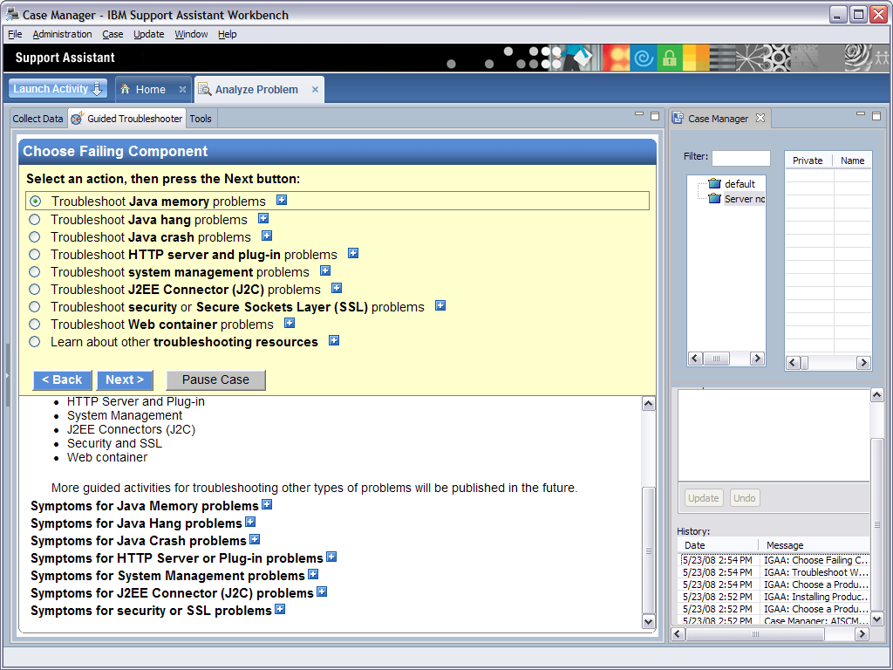Click the Pause Case button
Image resolution: width=893 pixels, height=670 pixels.
[x=215, y=380]
